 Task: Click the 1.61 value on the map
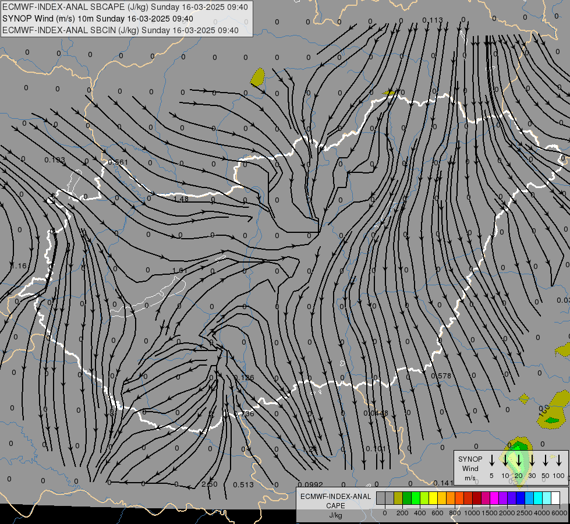coord(179,271)
